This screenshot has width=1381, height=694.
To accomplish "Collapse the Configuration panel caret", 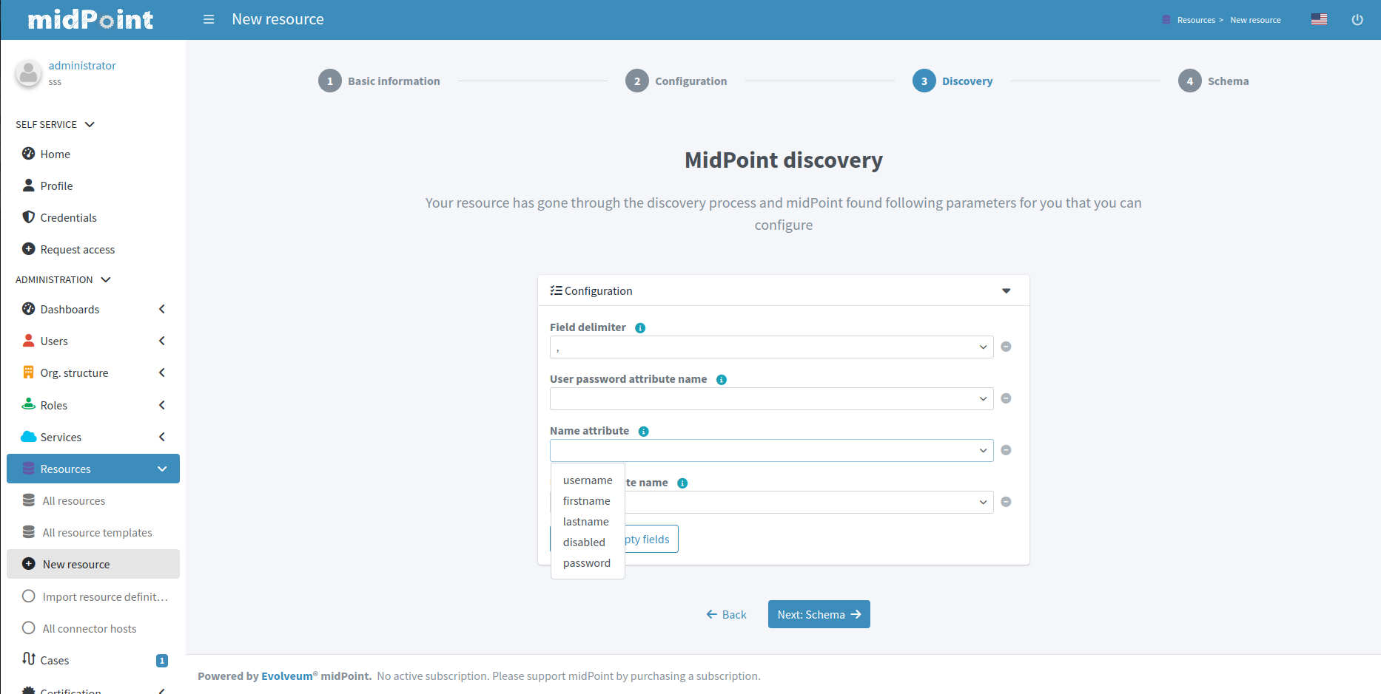I will click(x=1006, y=291).
